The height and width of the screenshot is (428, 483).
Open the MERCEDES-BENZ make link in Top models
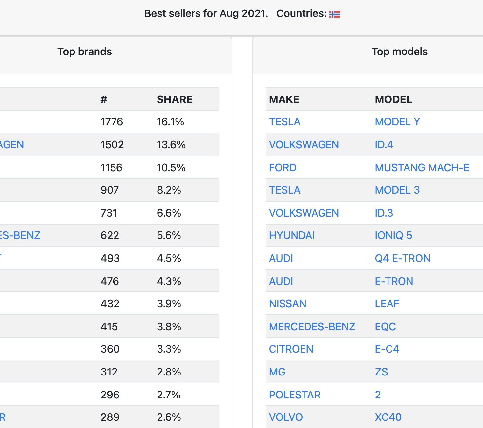312,327
